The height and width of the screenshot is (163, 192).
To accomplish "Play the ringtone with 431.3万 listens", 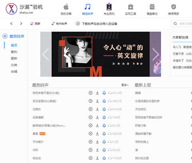I will (90, 93).
